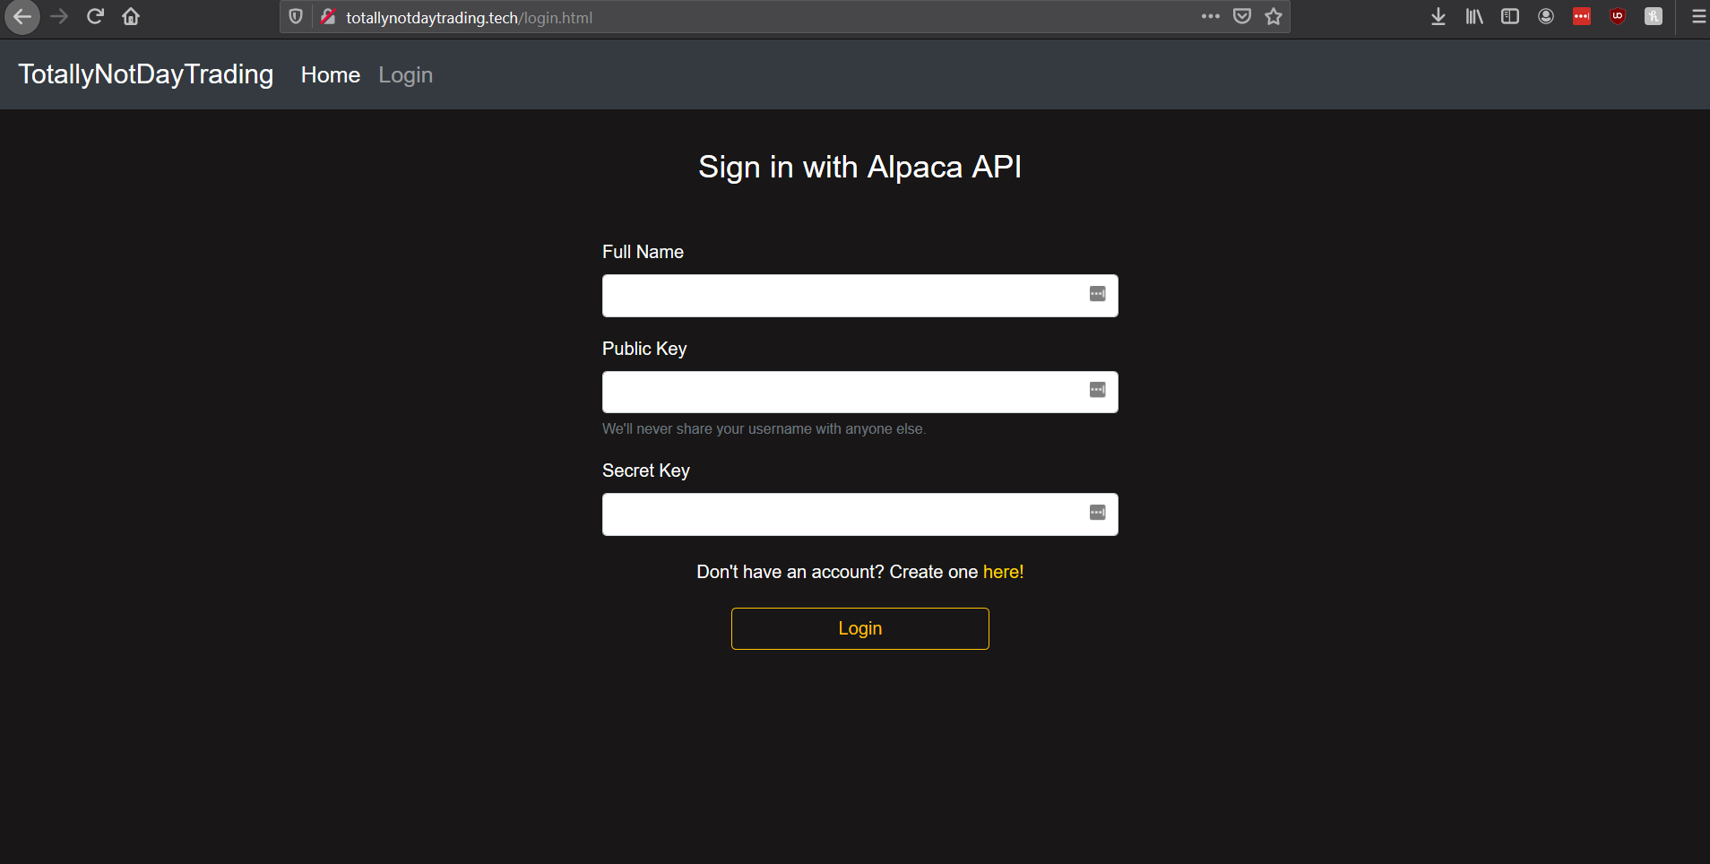Follow the yellow 'here!' create account link
Image resolution: width=1710 pixels, height=864 pixels.
tap(1003, 572)
